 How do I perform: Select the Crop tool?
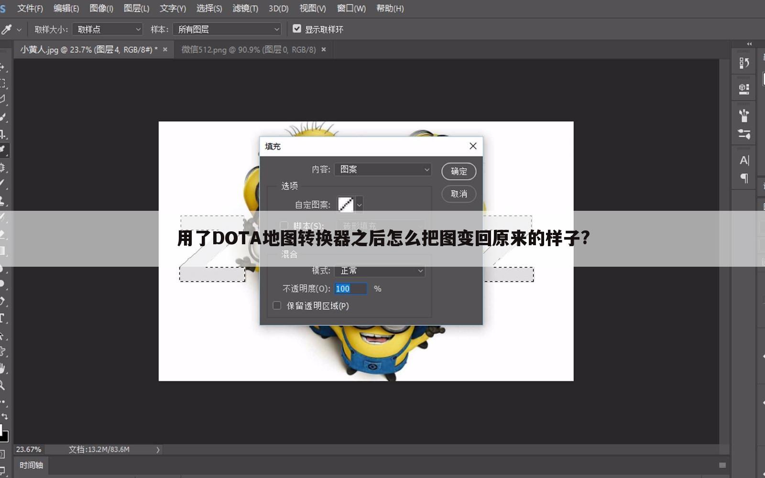(2, 134)
